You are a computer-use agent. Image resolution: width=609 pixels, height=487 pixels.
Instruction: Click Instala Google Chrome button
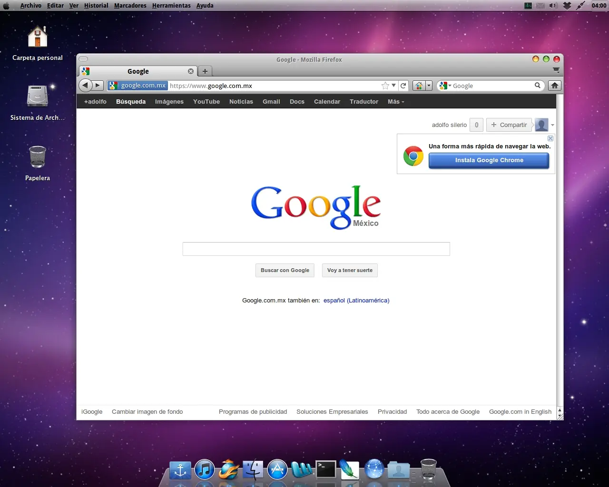pyautogui.click(x=489, y=160)
